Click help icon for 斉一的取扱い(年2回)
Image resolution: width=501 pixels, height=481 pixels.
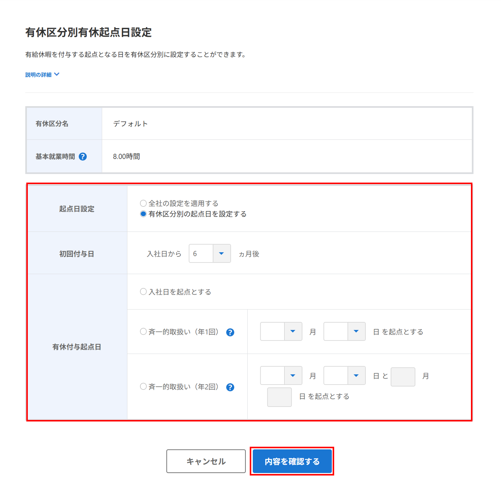(x=230, y=387)
